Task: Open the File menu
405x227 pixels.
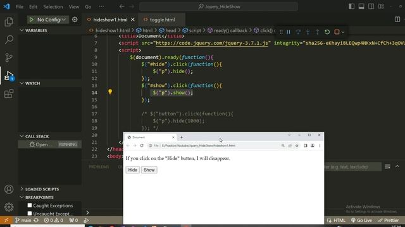Action: point(20,7)
